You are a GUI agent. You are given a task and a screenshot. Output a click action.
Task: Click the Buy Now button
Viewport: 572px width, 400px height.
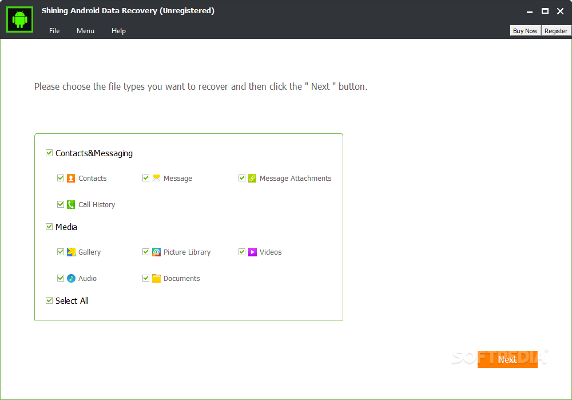click(x=525, y=31)
